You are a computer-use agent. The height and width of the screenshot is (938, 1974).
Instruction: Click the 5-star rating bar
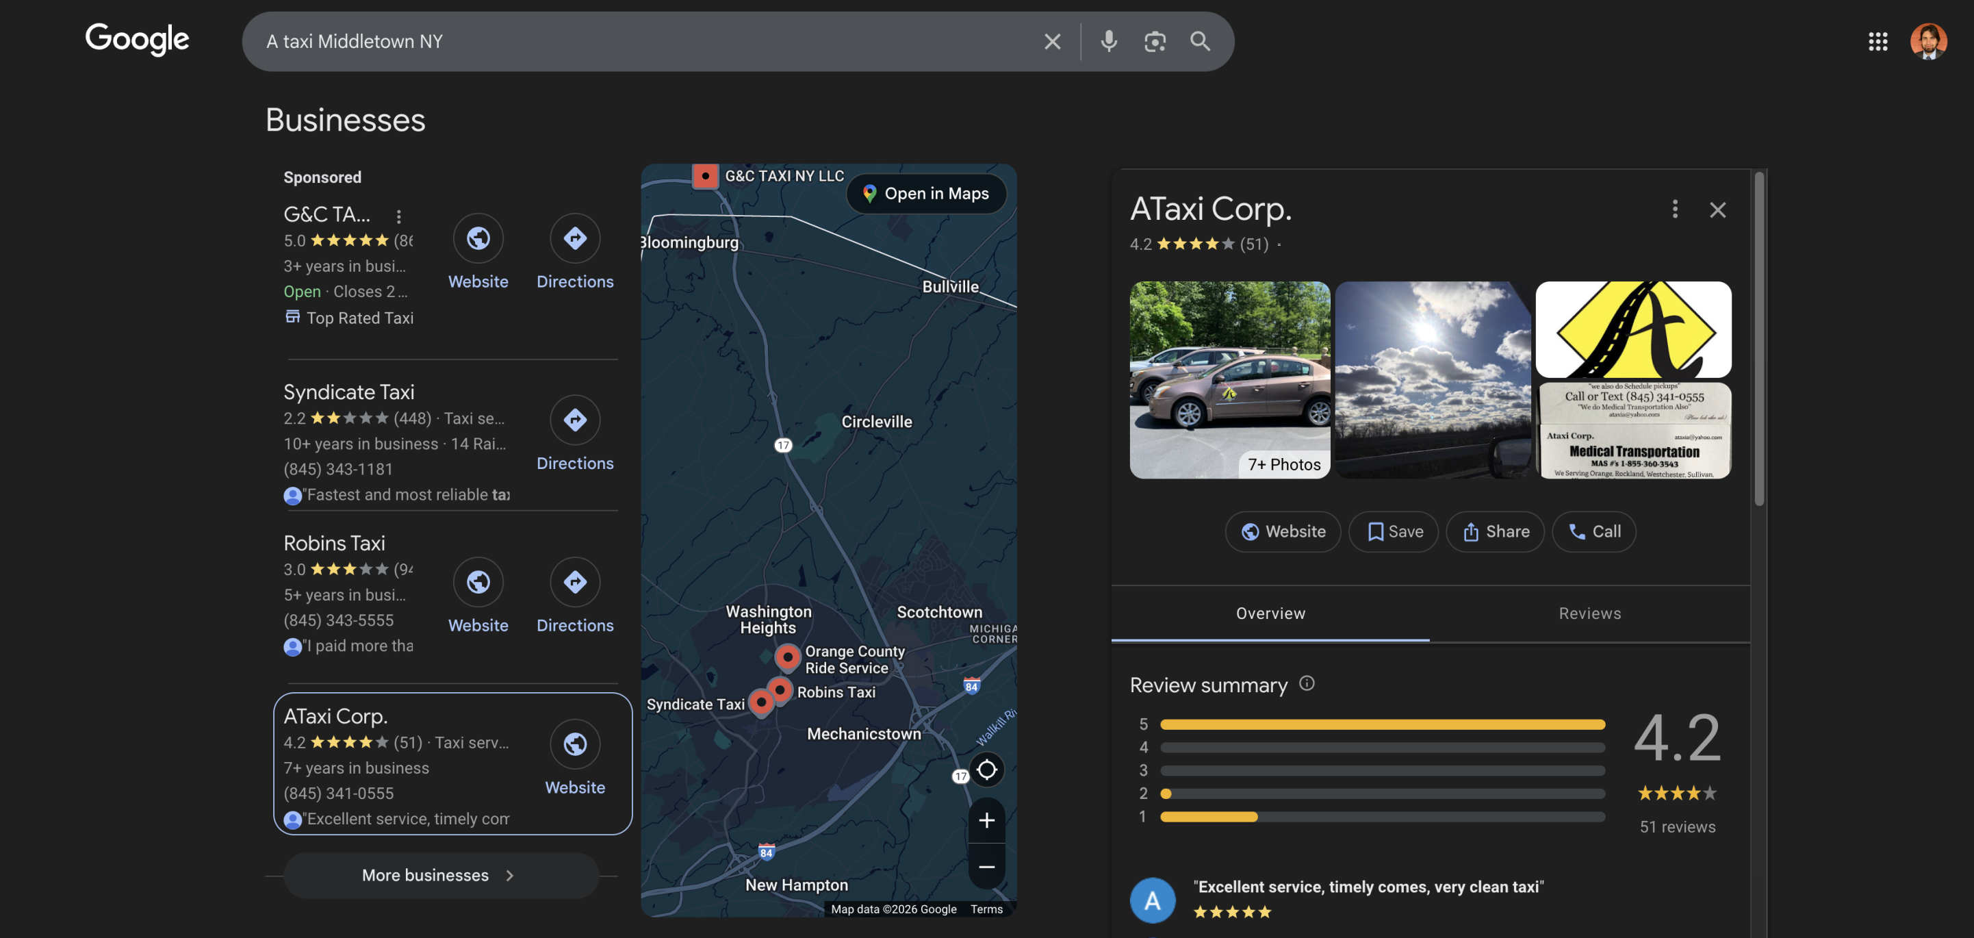click(x=1382, y=724)
